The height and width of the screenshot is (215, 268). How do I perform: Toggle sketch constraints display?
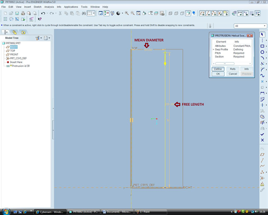[x=246, y=13]
